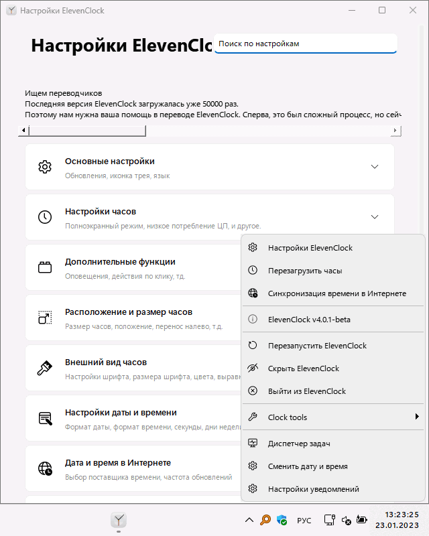This screenshot has width=429, height=536.
Task: Choose Перезагрузить часы from the menu
Action: click(x=333, y=271)
